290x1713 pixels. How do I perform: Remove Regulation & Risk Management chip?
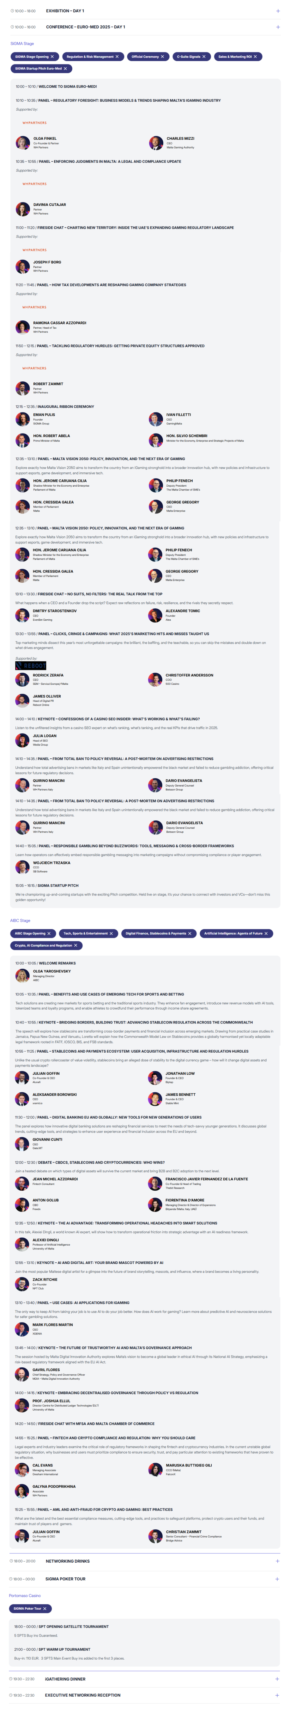[x=117, y=57]
